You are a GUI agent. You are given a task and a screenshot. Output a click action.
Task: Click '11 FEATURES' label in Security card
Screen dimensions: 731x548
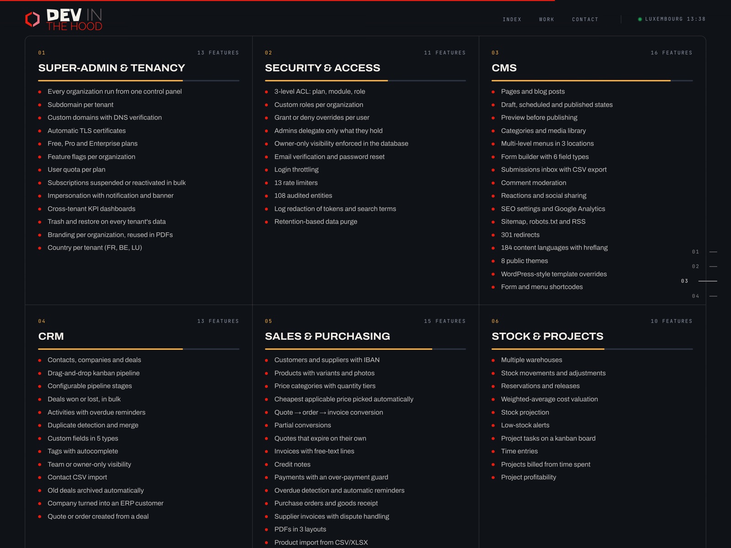445,53
